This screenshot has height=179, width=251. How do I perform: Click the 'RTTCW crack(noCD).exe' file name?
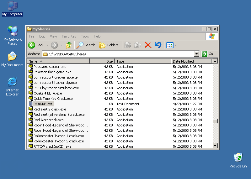pos(52,146)
